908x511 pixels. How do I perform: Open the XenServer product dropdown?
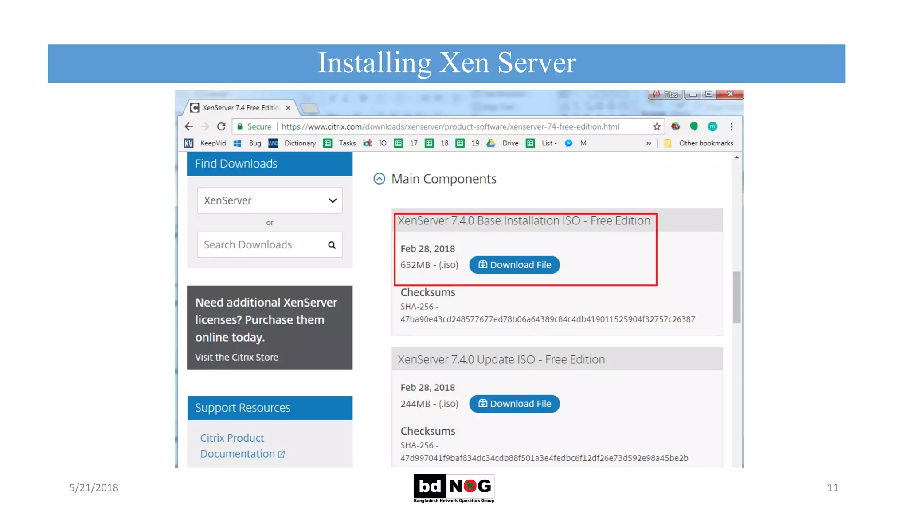click(270, 200)
